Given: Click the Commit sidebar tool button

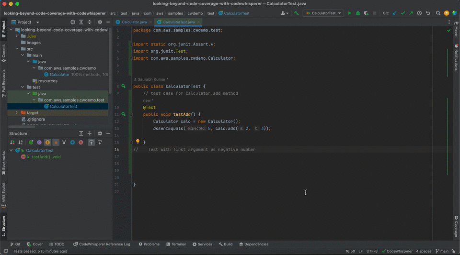Looking at the screenshot, I should coord(3,53).
